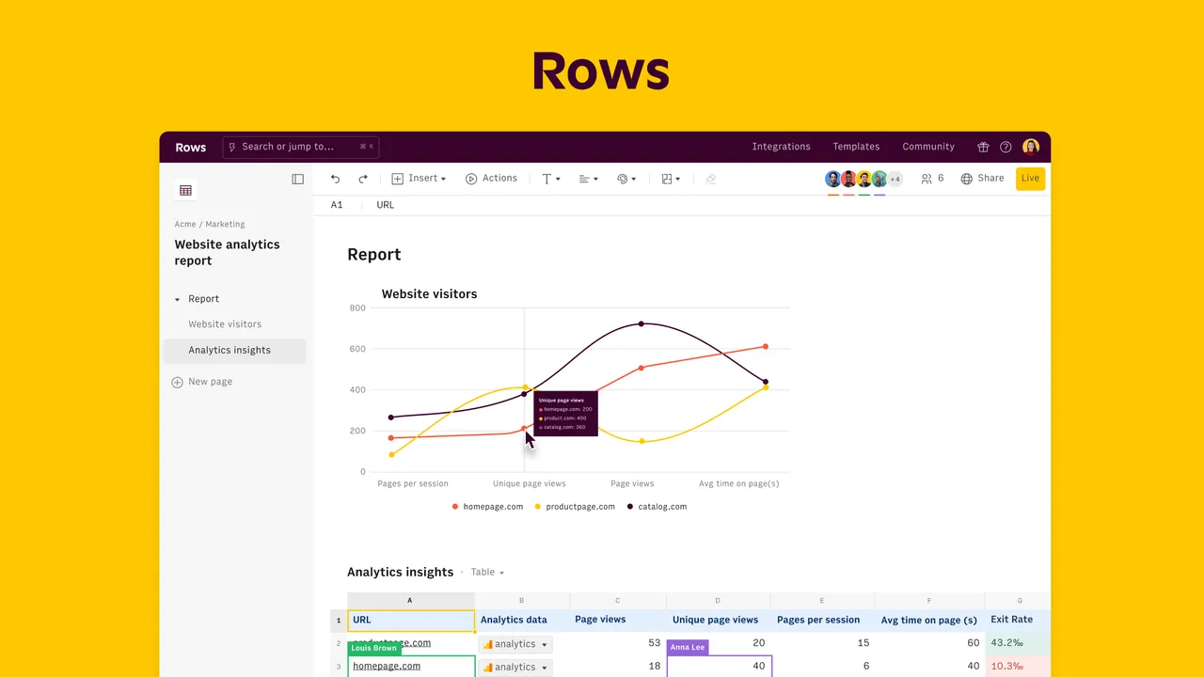
Task: Click the Exit Rate header cell
Action: (x=1018, y=621)
